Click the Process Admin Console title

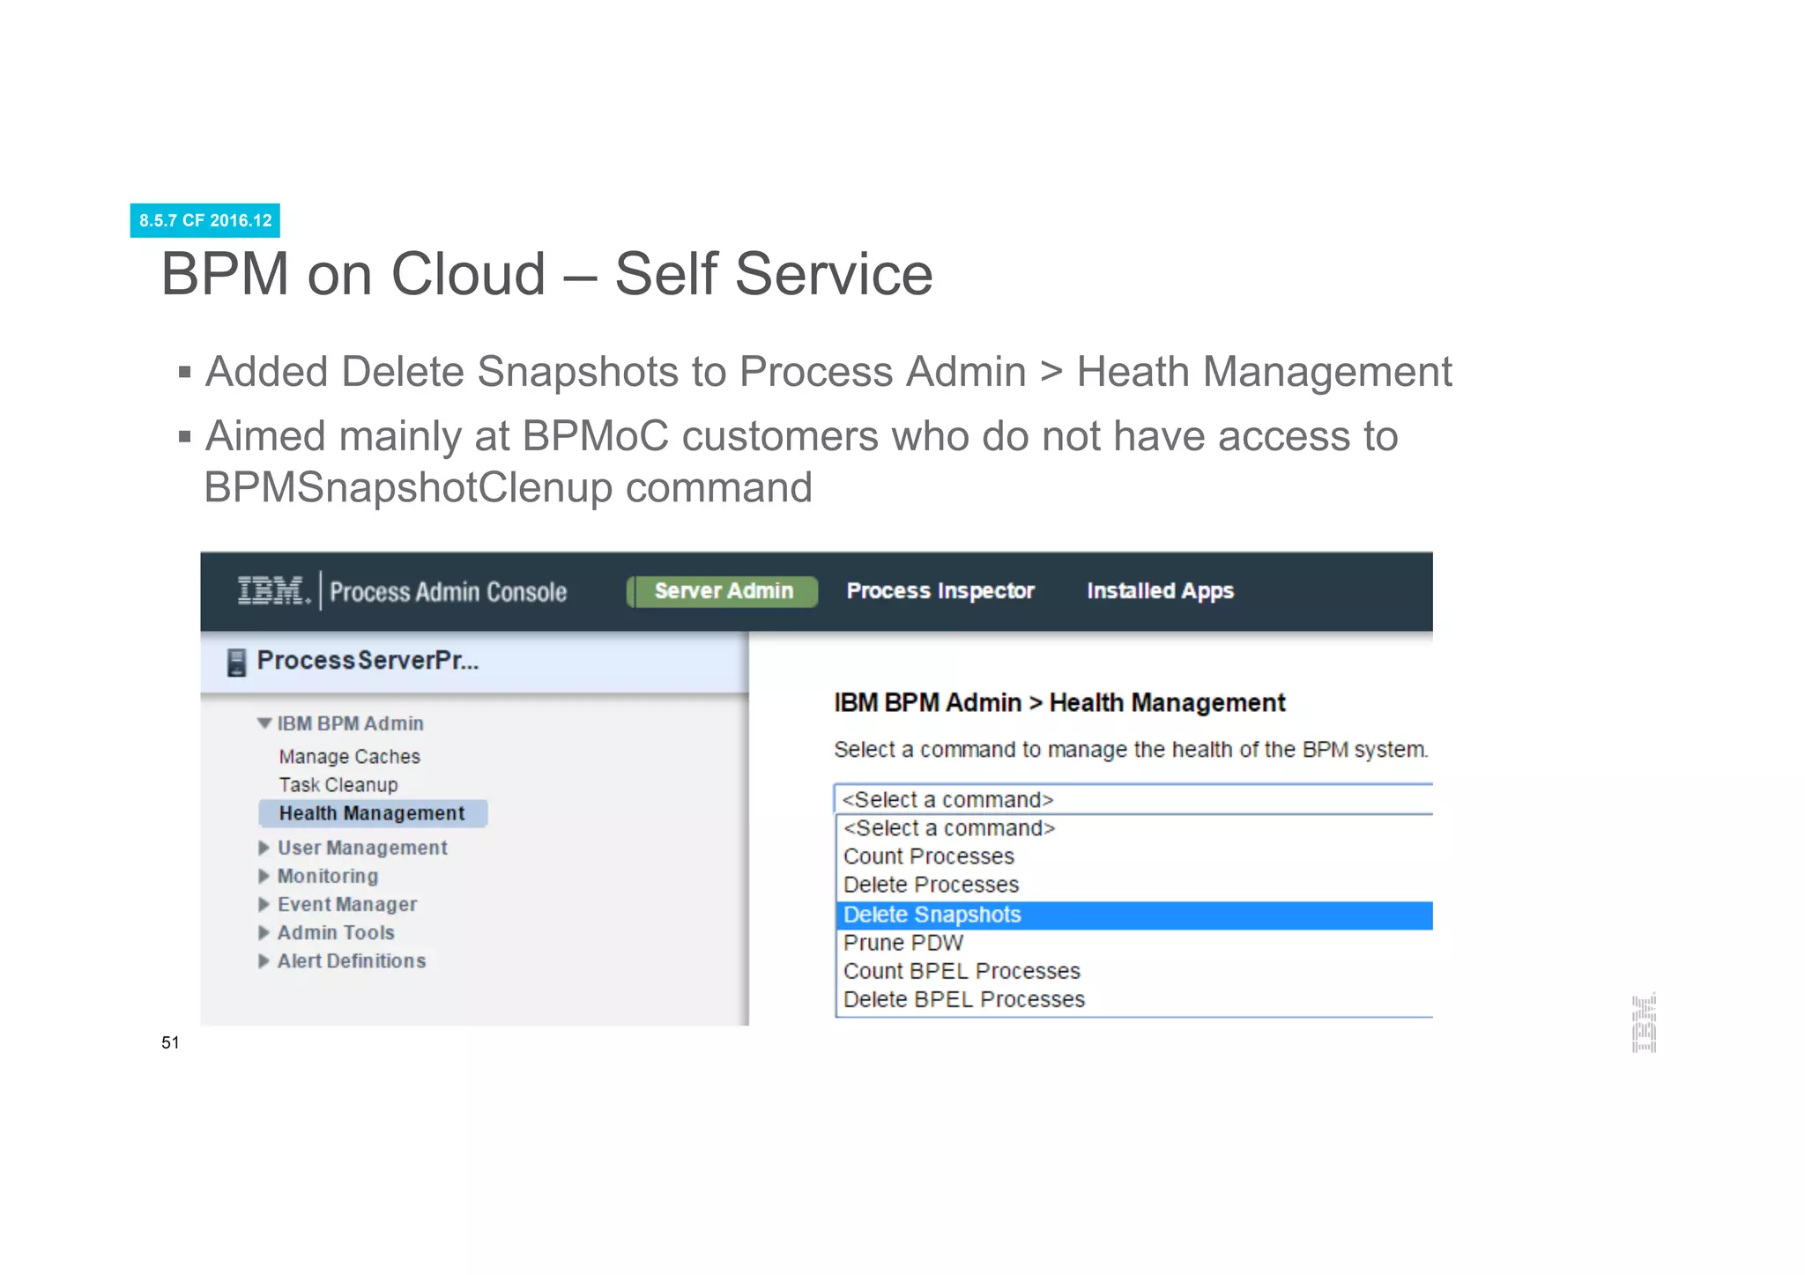[x=448, y=592]
